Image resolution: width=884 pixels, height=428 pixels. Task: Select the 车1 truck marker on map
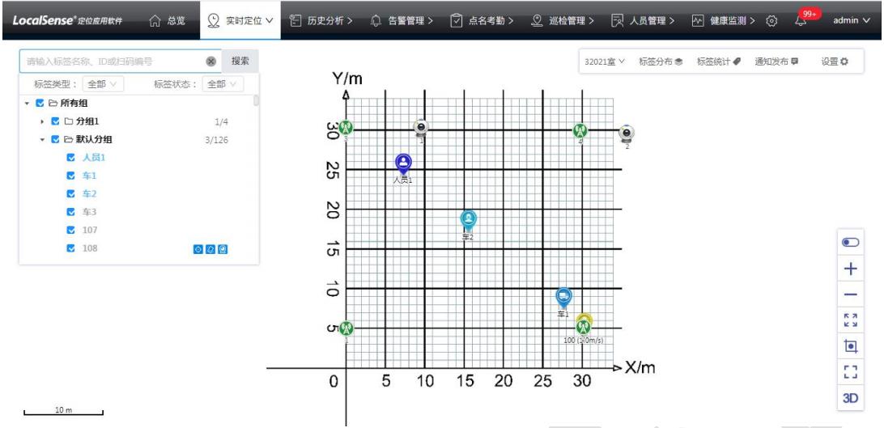pyautogui.click(x=563, y=298)
